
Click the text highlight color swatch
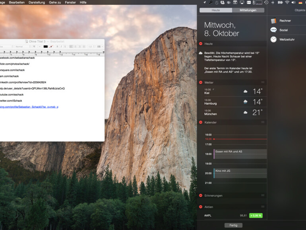(x=51, y=47)
